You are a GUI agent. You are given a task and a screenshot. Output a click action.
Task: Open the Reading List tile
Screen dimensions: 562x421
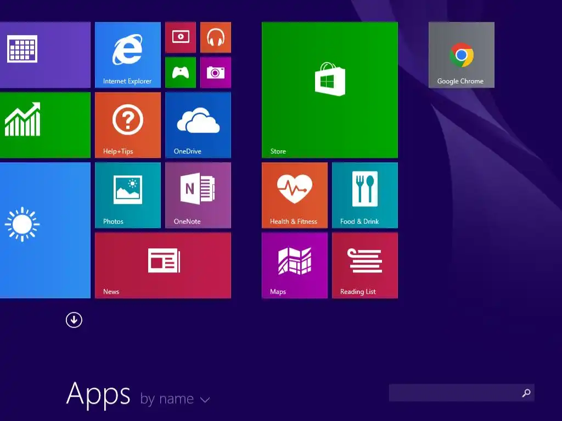tap(365, 265)
